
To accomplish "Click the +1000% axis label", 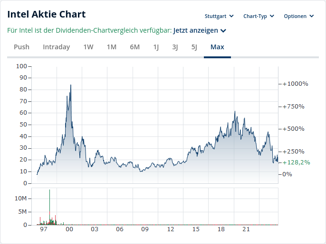I will click(295, 84).
